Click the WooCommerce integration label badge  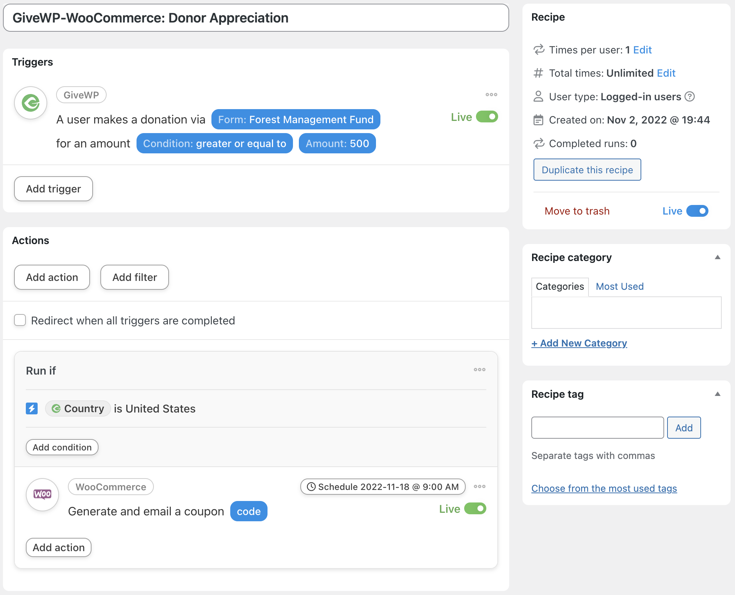[x=111, y=487]
